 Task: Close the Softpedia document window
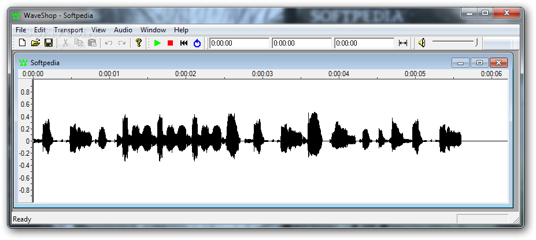click(499, 63)
